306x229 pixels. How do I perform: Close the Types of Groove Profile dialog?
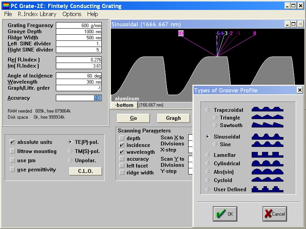(x=299, y=90)
